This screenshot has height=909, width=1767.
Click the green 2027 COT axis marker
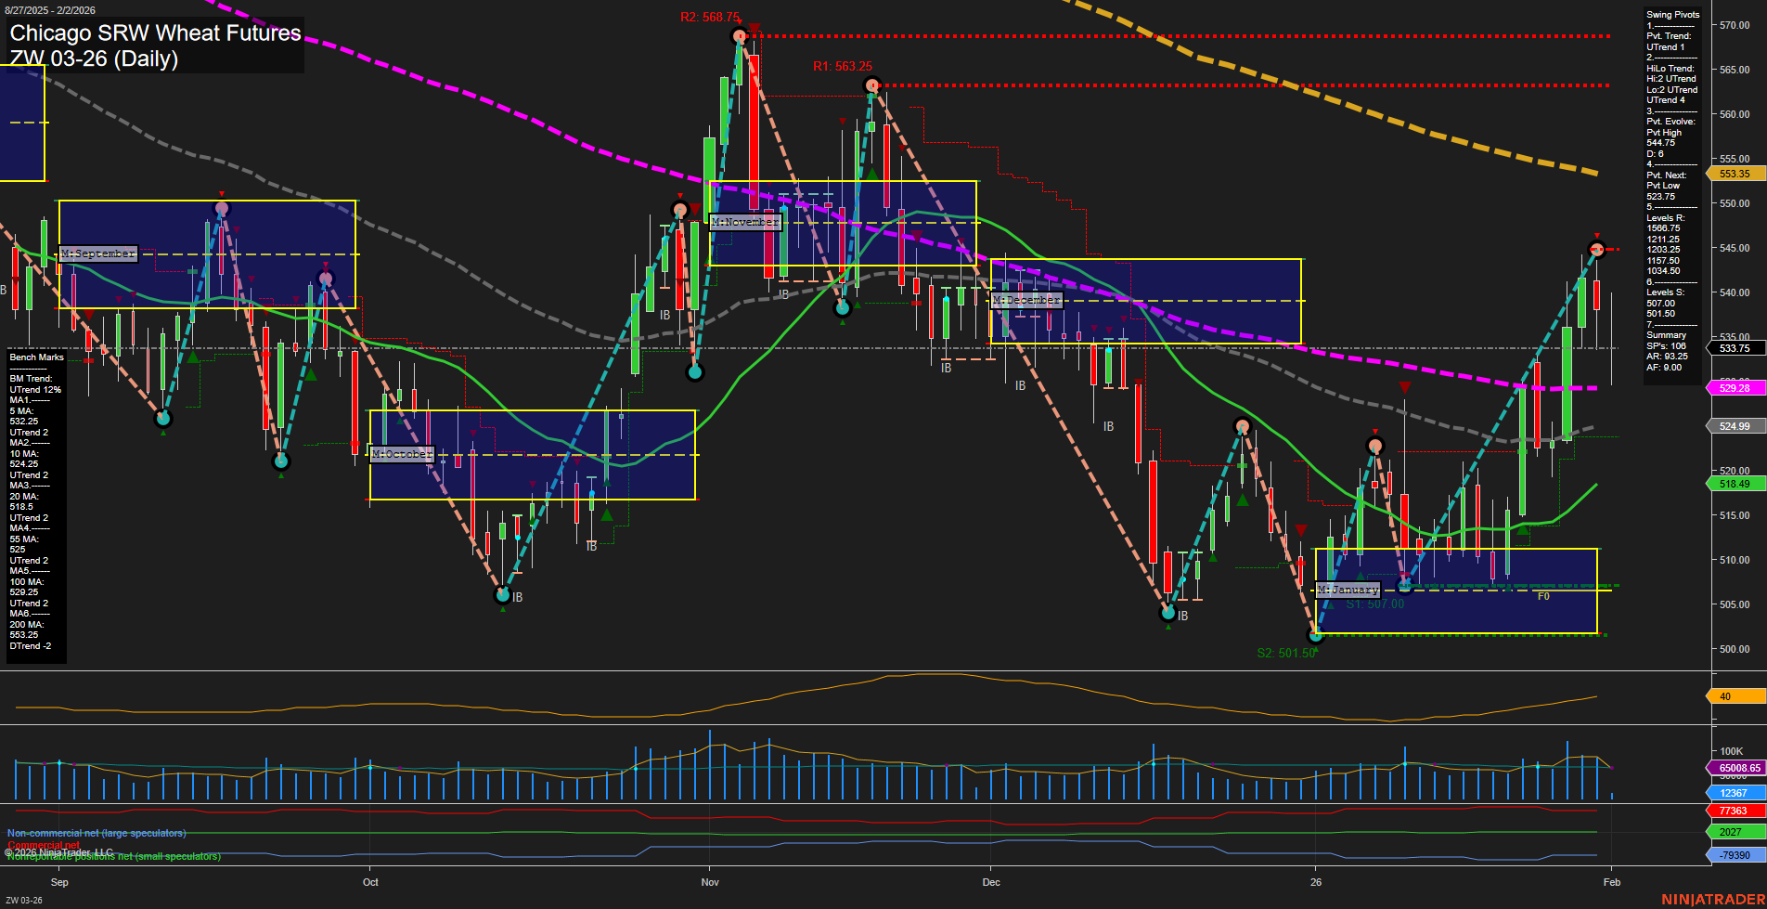pyautogui.click(x=1735, y=832)
